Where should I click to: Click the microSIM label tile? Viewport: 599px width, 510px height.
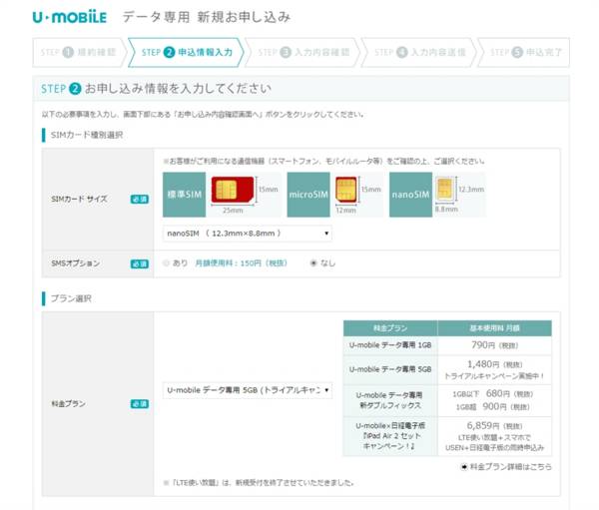pos(308,195)
